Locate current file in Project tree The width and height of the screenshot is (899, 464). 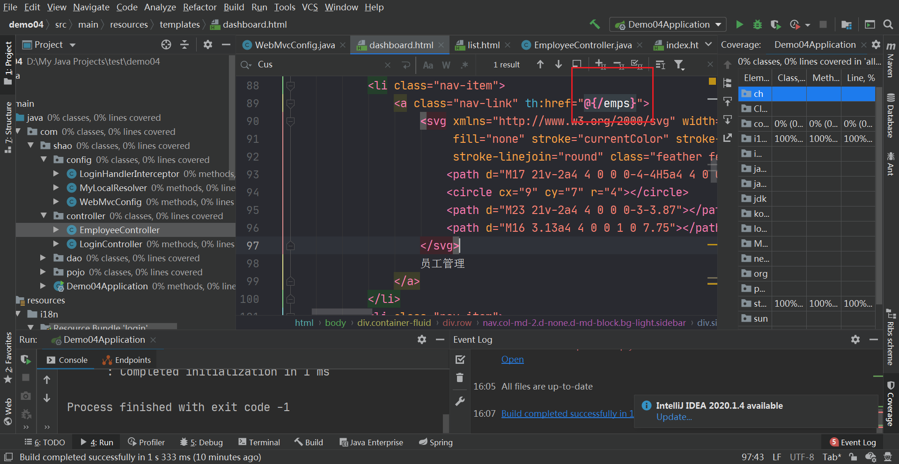tap(166, 44)
